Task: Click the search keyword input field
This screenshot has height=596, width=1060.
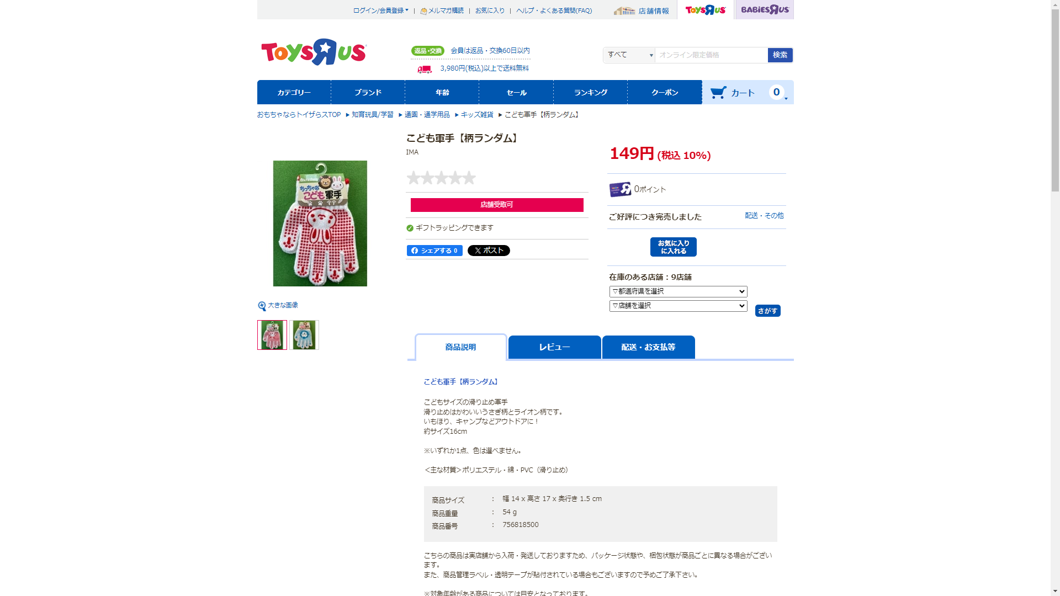Action: pyautogui.click(x=711, y=55)
